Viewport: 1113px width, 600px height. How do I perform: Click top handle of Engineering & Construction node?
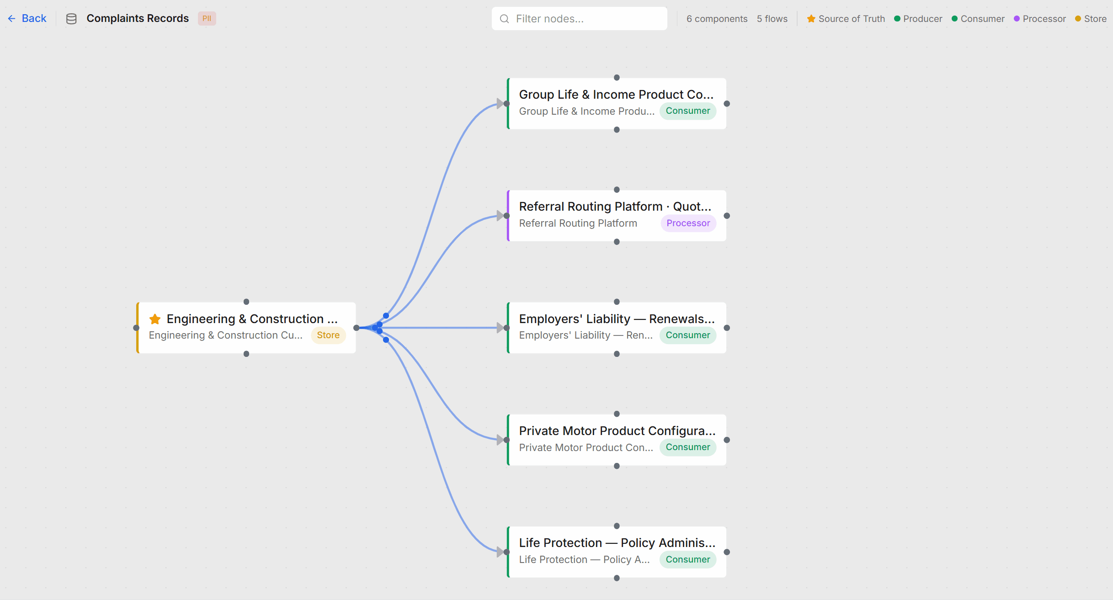[246, 302]
